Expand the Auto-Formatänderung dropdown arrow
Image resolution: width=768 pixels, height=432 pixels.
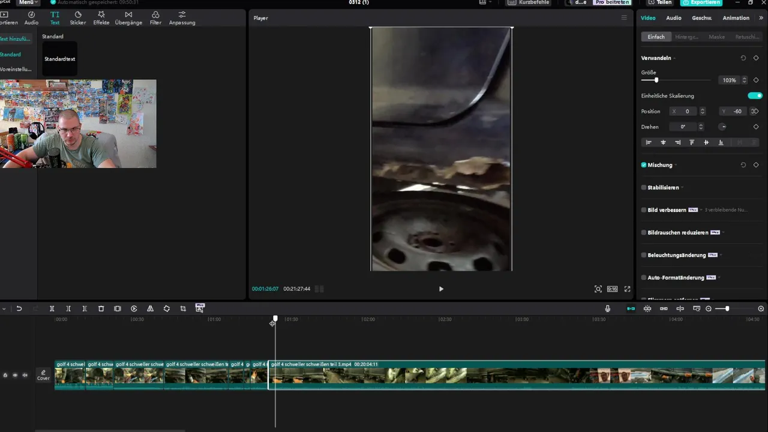[719, 278]
